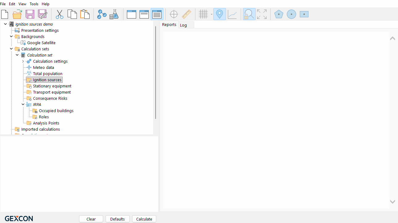Screen dimensions: 398x223
Task: Click the Defaults button
Action: point(118,219)
